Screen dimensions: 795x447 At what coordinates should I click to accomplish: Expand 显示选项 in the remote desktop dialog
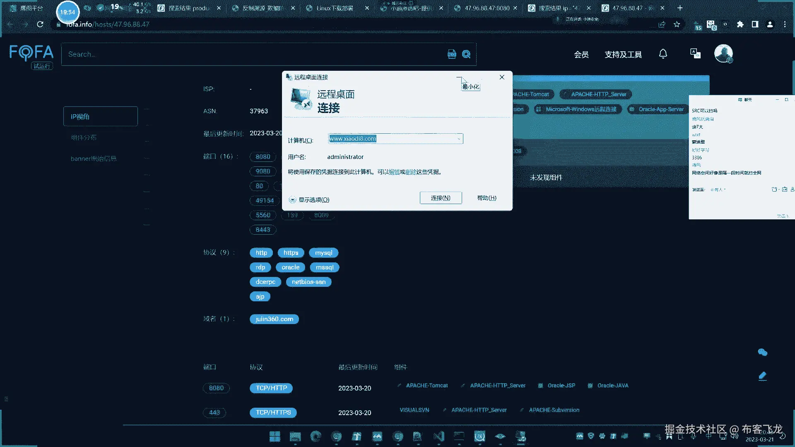[x=309, y=200]
